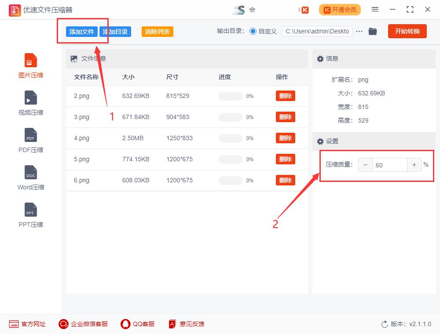Open the folder picker for output directory
440x334 pixels.
tap(373, 31)
